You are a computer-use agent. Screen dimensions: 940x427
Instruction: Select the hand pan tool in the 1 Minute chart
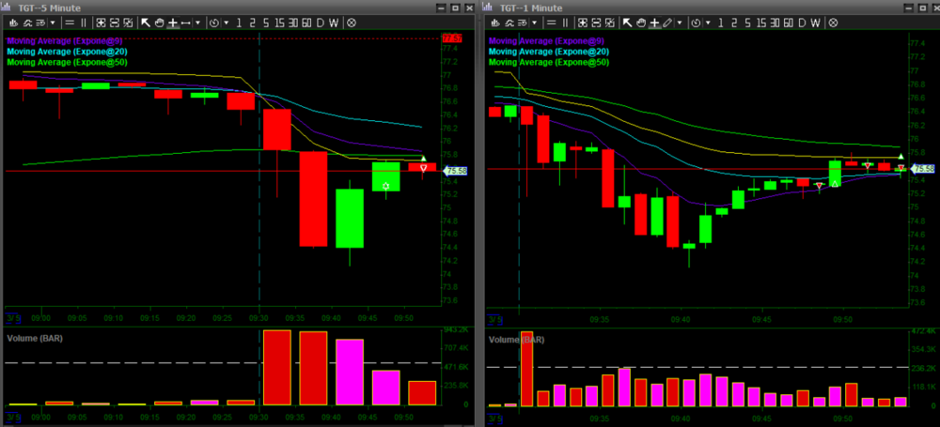point(639,22)
